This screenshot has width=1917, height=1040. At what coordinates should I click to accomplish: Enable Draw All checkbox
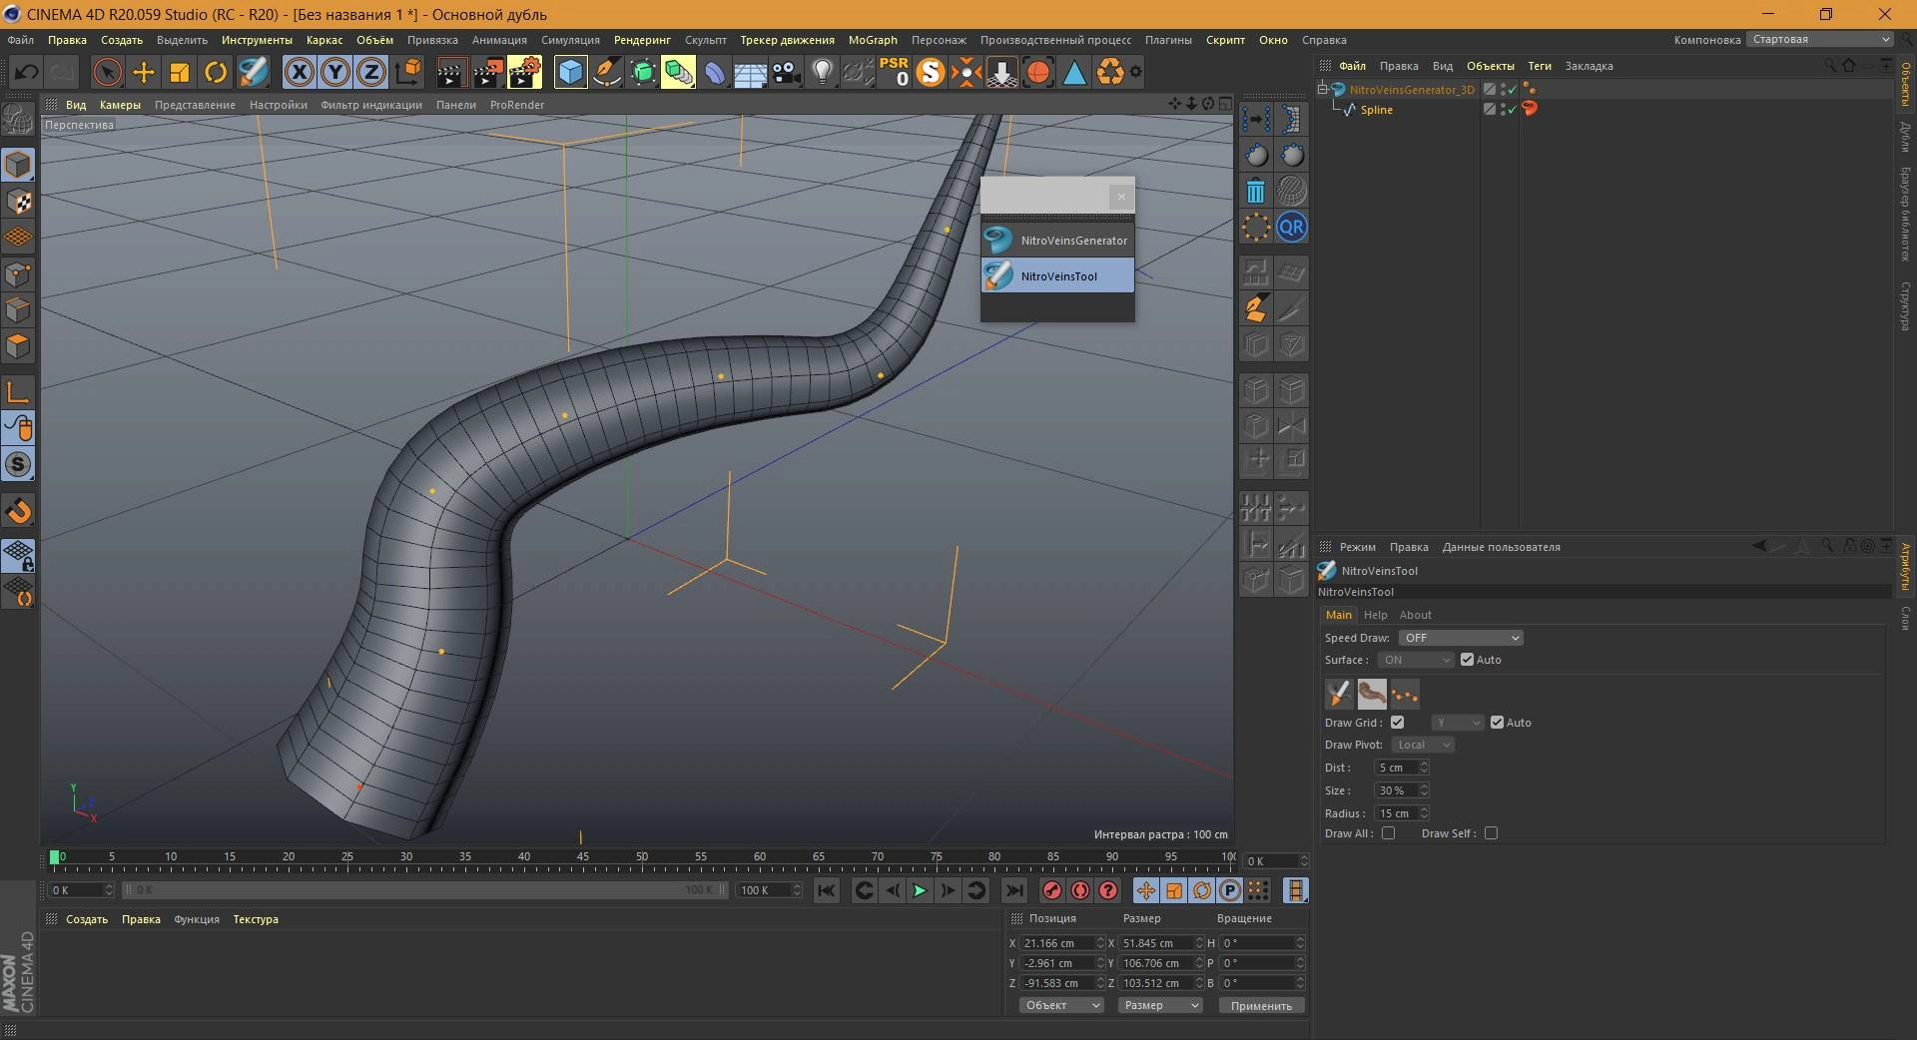tap(1388, 833)
